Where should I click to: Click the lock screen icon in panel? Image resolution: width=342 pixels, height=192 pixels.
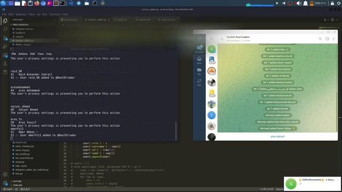(332, 3)
